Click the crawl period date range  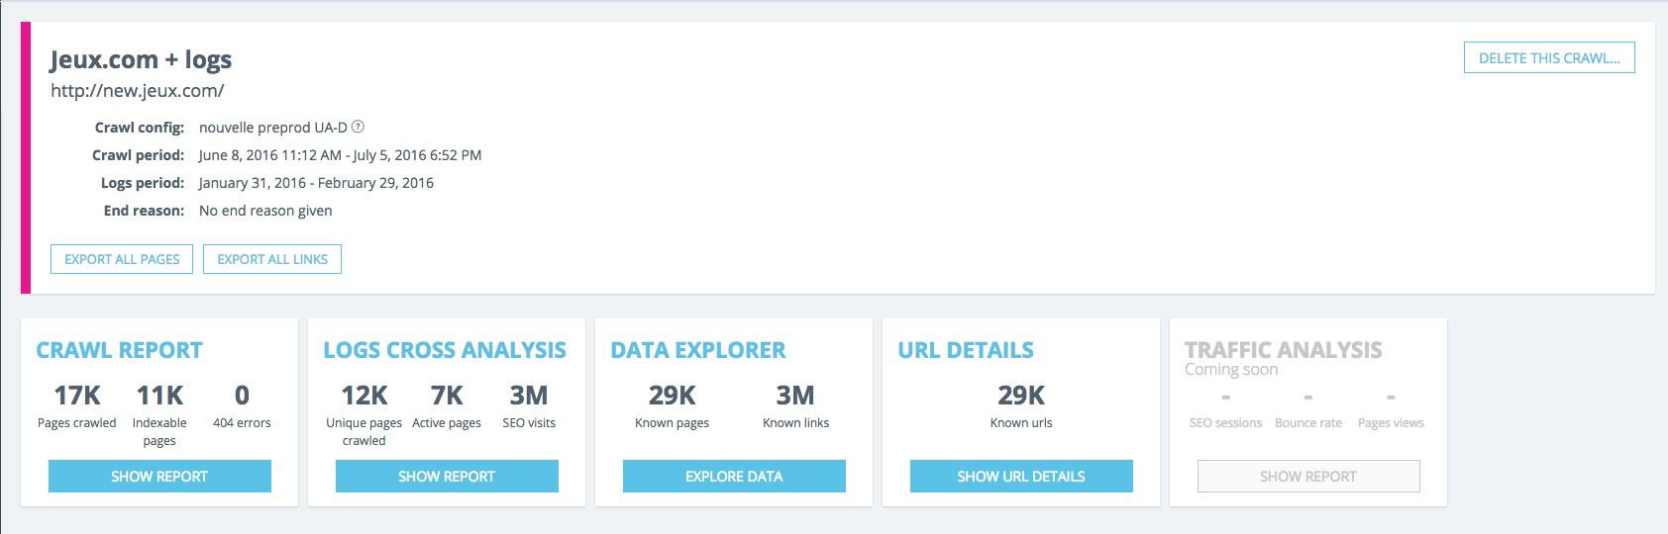tap(340, 155)
